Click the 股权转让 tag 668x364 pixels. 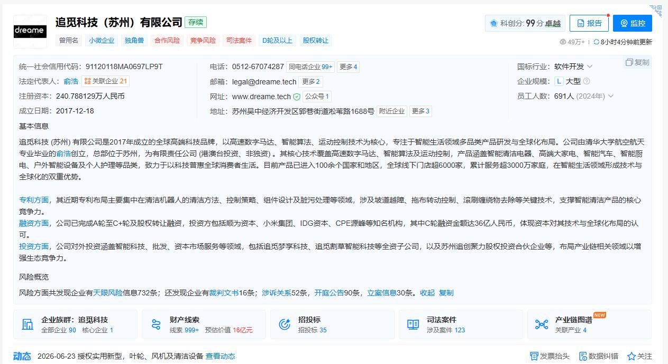point(315,41)
